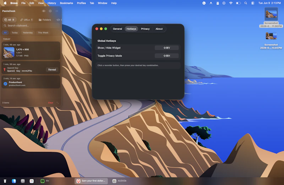Viewport: 284px width, 185px height.
Task: Record new Toggle Privacy Mode hotkey
Action: [x=166, y=56]
